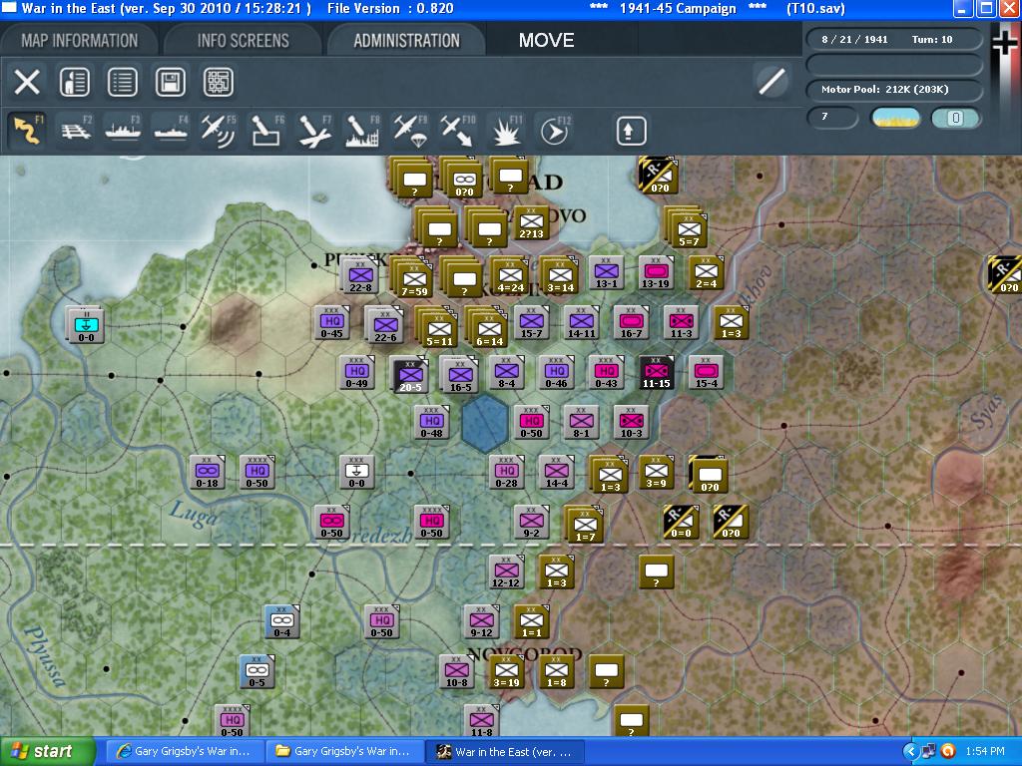The image size is (1022, 766).
Task: Select the HQ 0-28 counter
Action: pyautogui.click(x=506, y=472)
